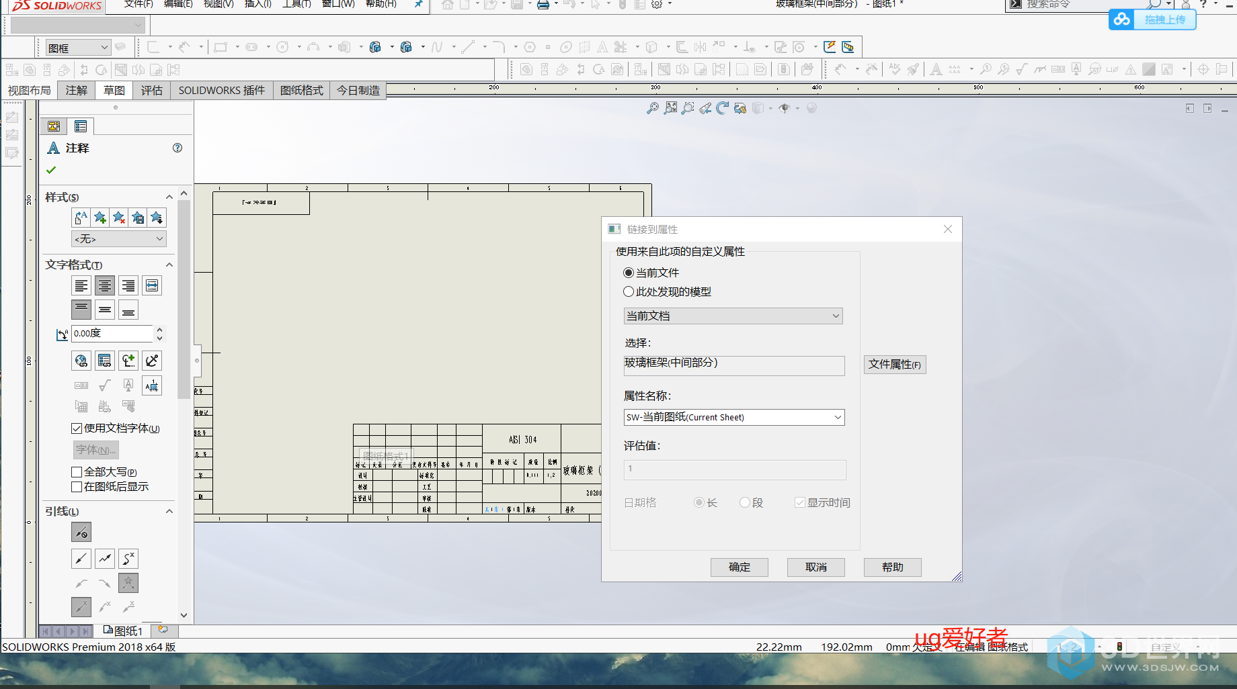Viewport: 1237px width, 689px height.
Task: Enable the 在图纸后显示 checkbox
Action: [x=77, y=487]
